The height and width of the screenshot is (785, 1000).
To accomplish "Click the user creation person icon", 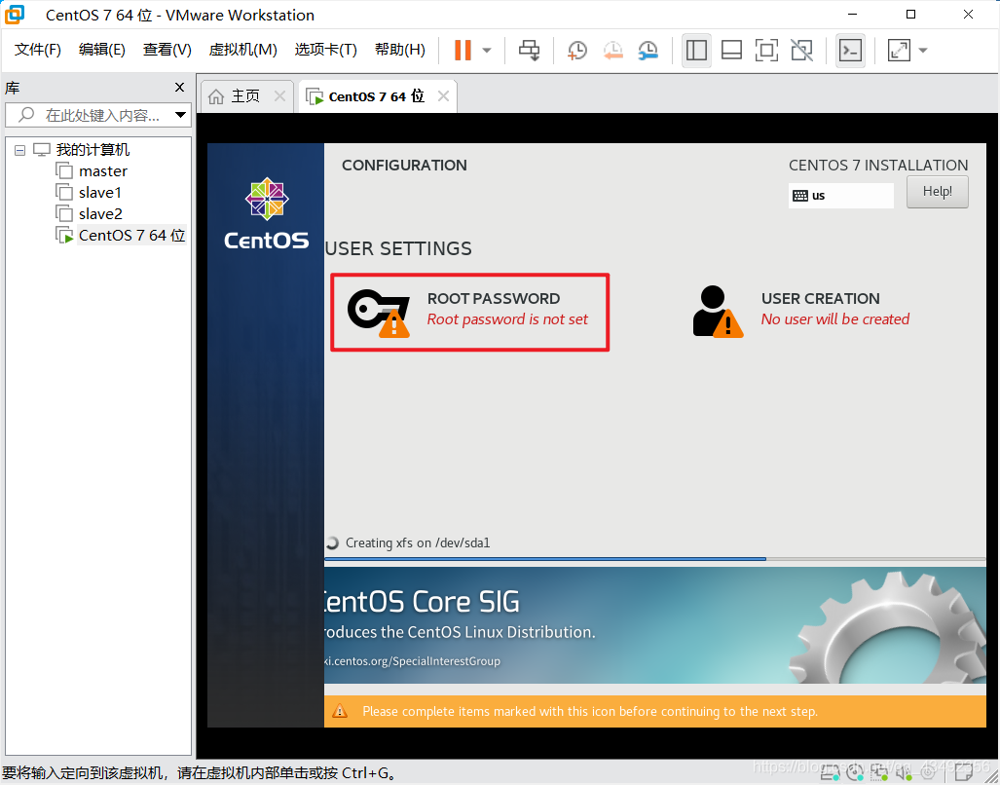I will click(718, 312).
